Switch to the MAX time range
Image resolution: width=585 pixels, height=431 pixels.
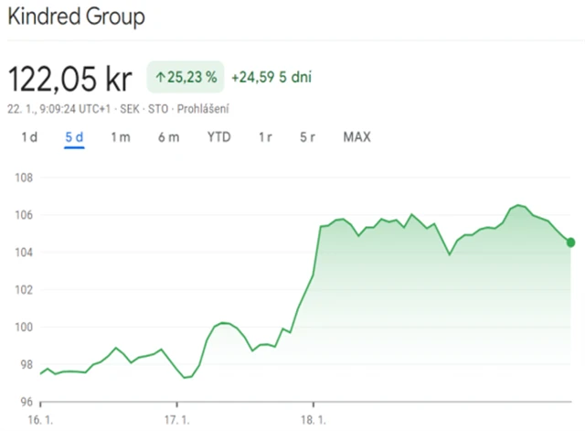pos(356,137)
